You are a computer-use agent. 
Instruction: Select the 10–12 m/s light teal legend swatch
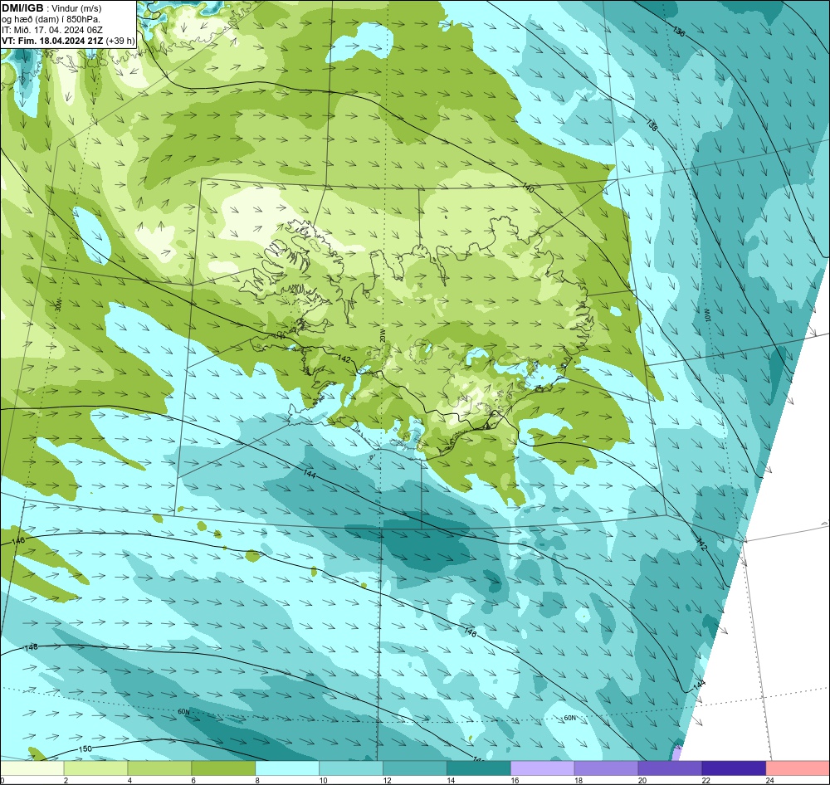(351, 768)
